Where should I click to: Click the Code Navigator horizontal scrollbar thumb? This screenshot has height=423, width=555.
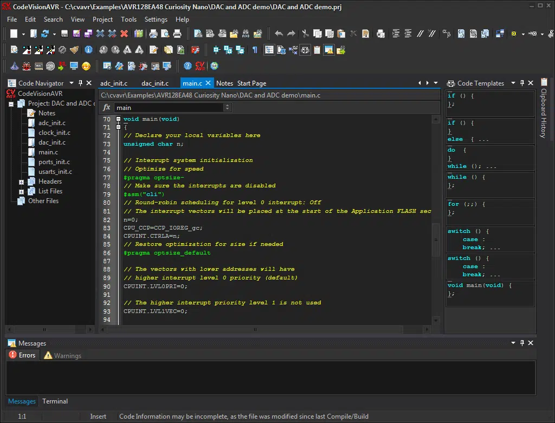click(x=44, y=329)
